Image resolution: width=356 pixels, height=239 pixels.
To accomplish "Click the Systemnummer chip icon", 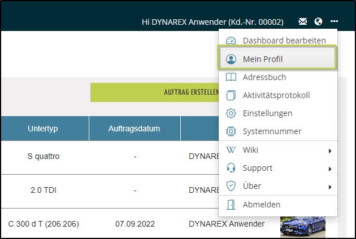I will pos(231,131).
